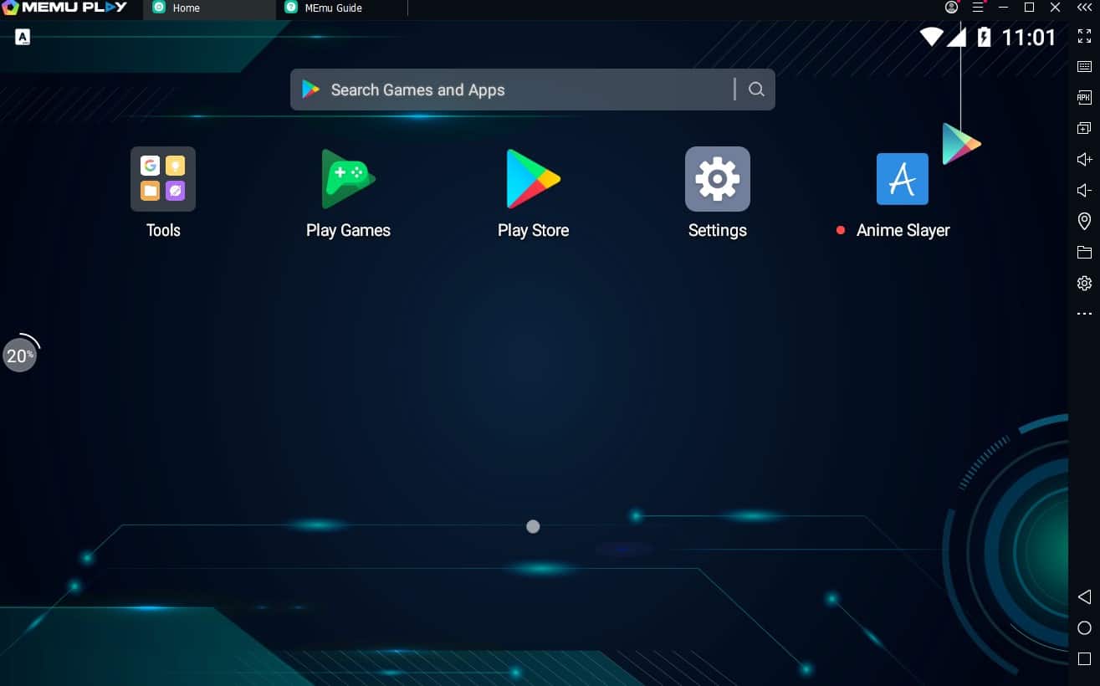Open the keyboard mapping tool

click(1084, 66)
